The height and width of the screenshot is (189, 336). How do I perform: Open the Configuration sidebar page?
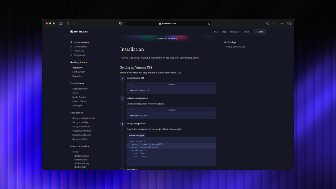tap(79, 72)
